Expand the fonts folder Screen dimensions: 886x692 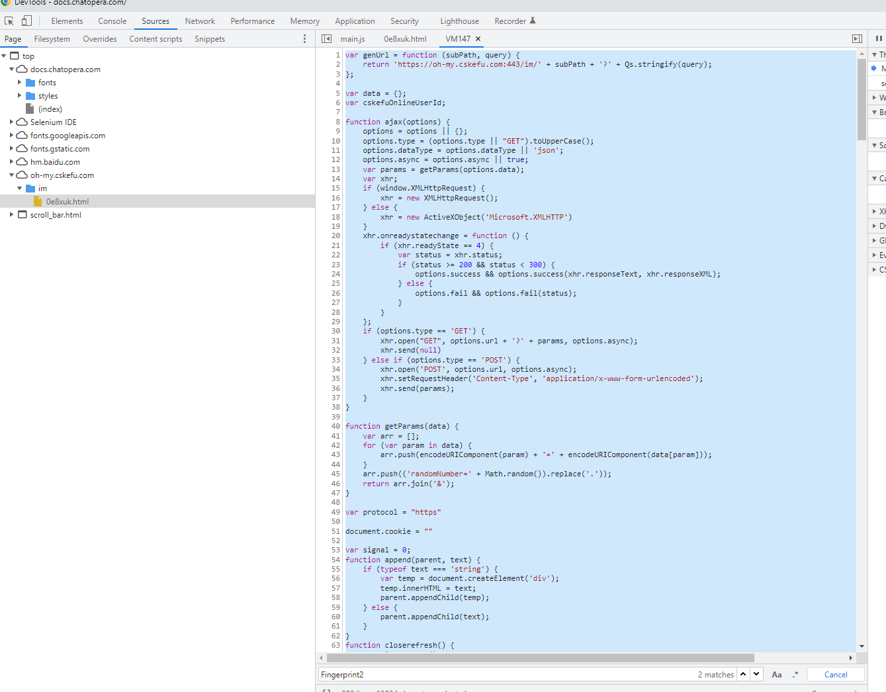(20, 83)
